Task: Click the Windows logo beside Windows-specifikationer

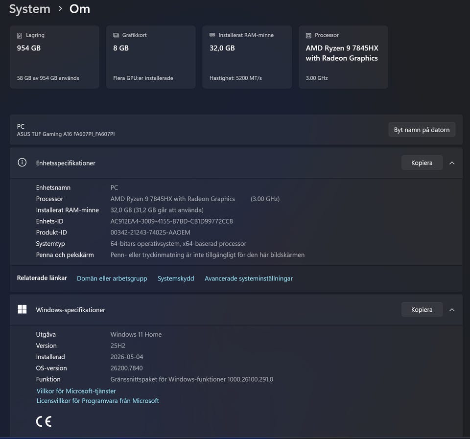Action: (22, 309)
